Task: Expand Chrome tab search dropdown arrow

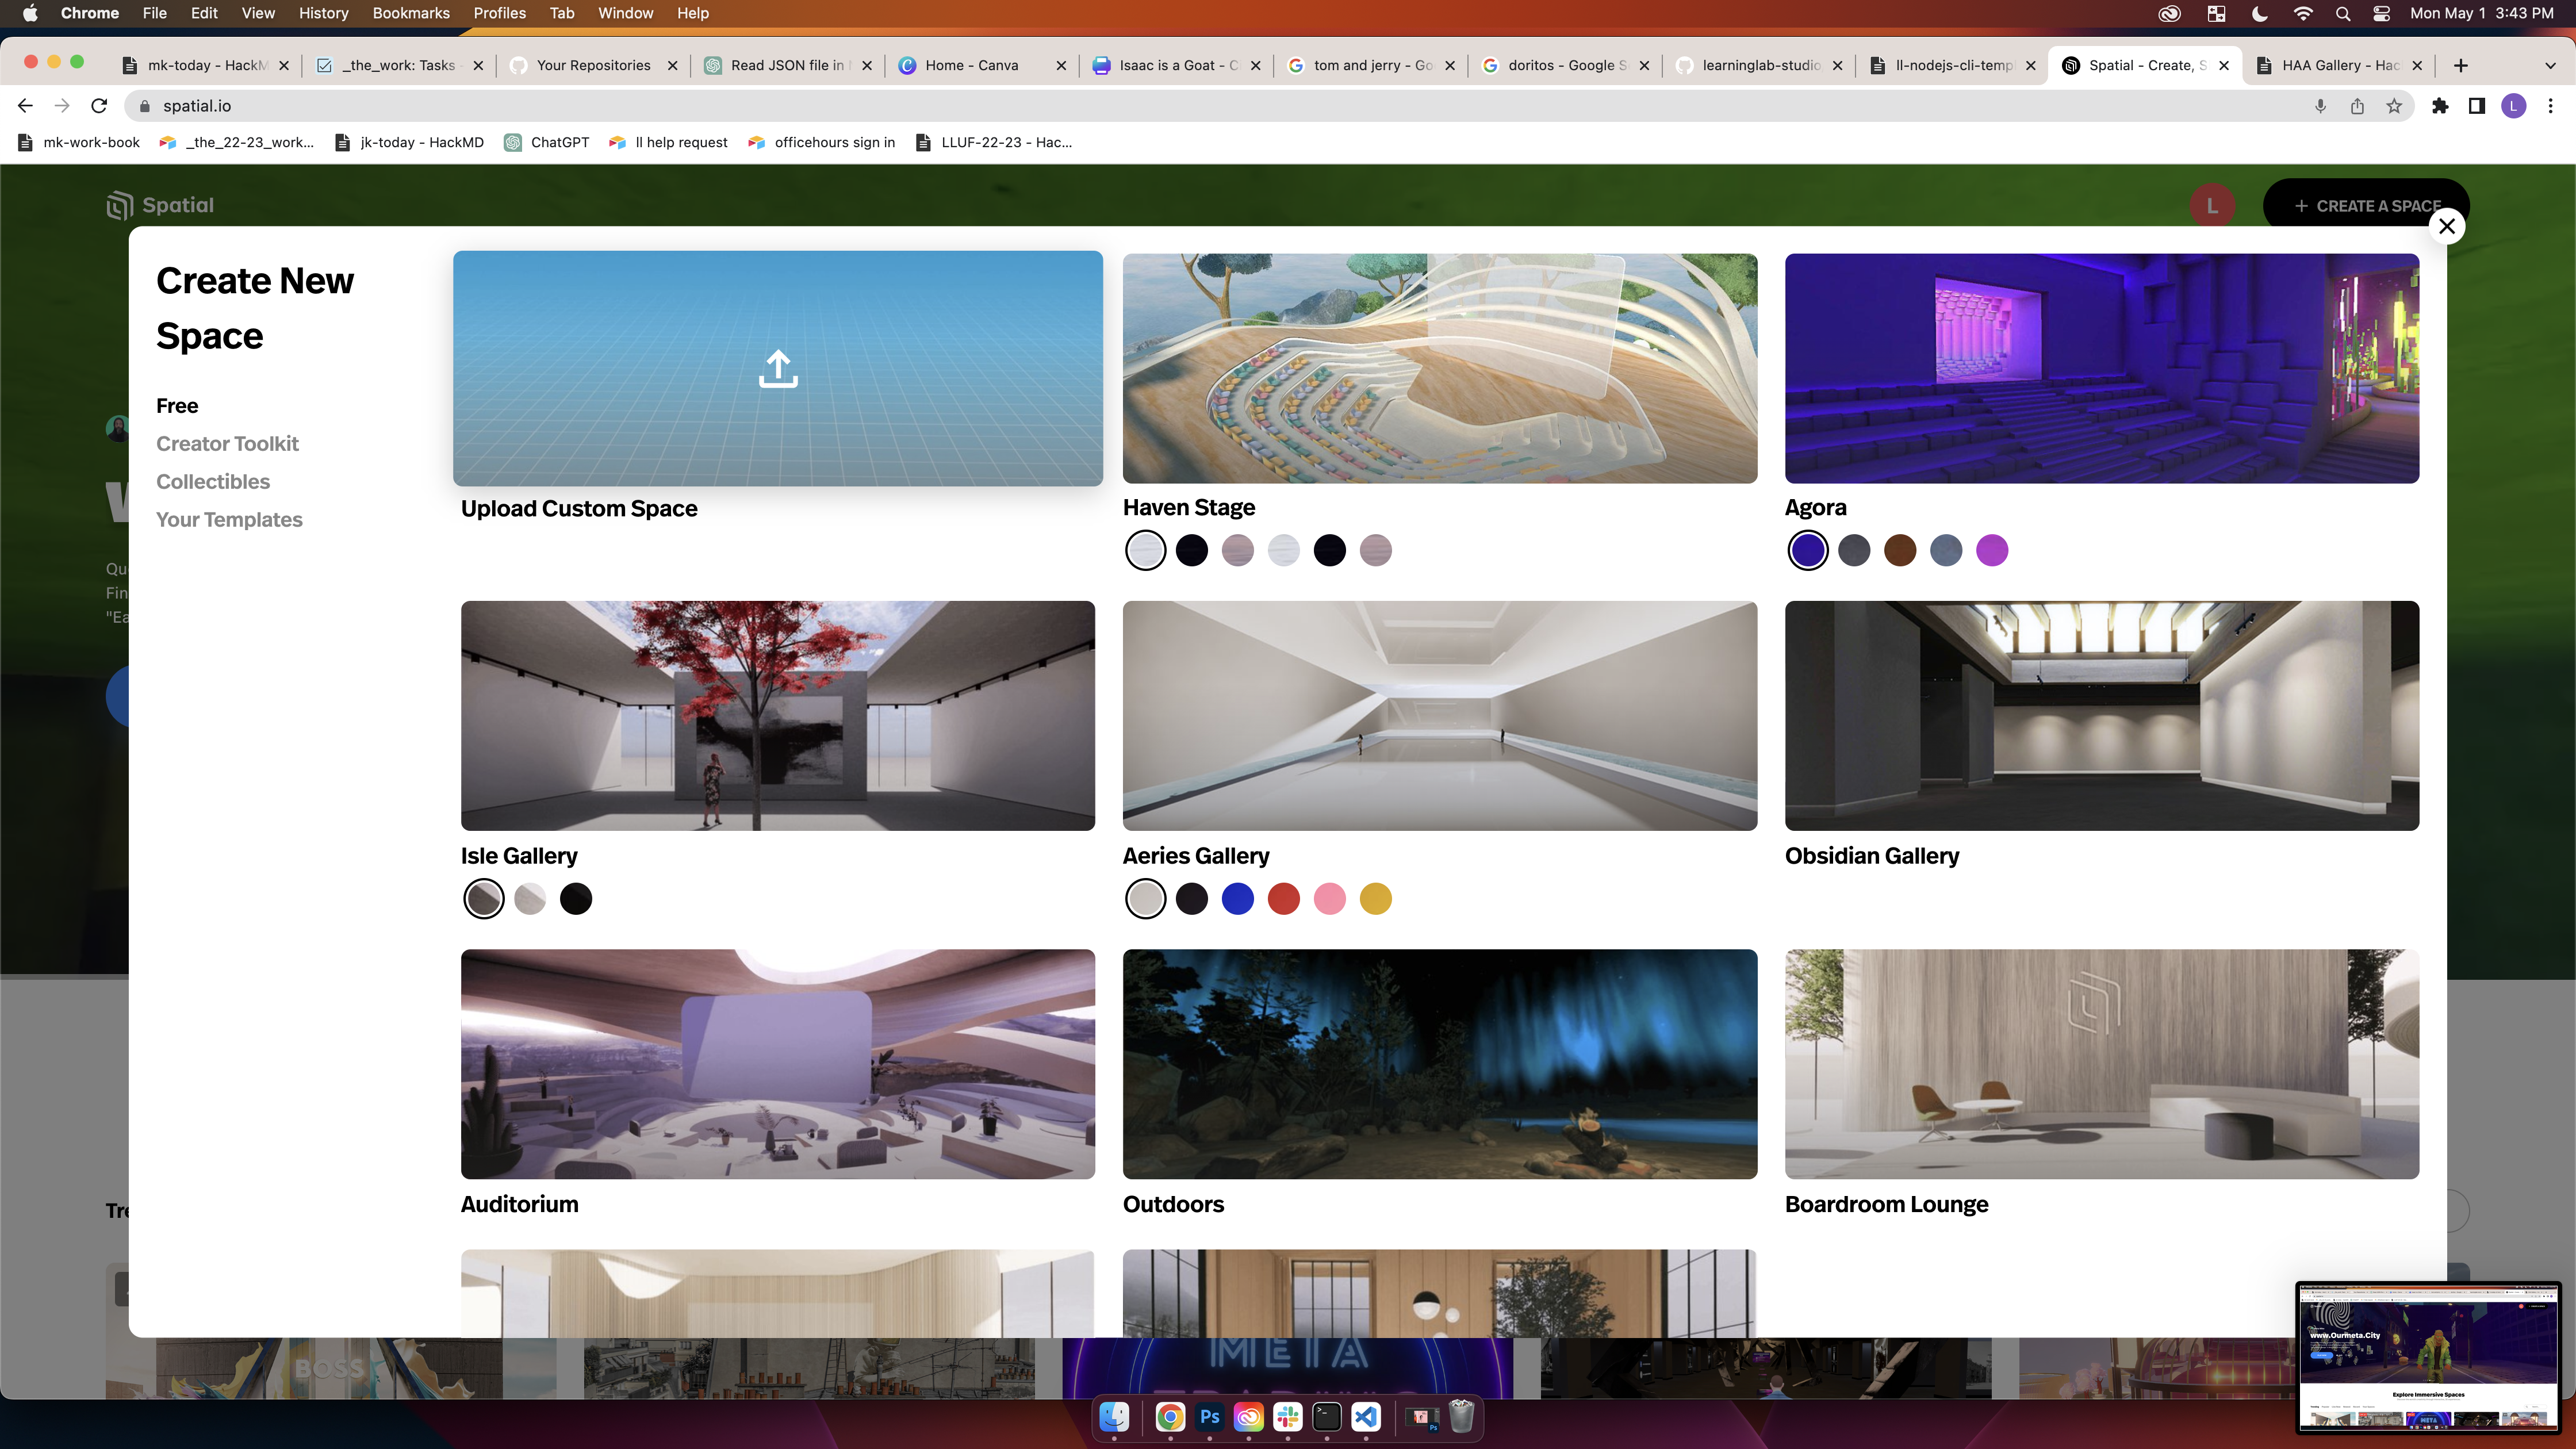Action: click(x=2549, y=65)
